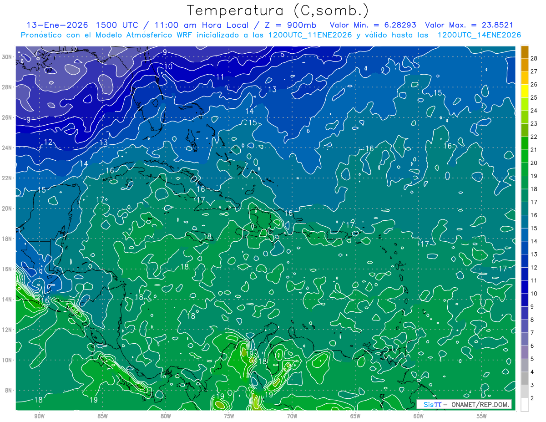Click the legend scale label "5"
This screenshot has width=546, height=422.
click(532, 359)
